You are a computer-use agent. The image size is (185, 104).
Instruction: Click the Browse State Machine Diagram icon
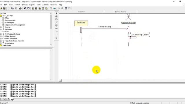coord(43,8)
